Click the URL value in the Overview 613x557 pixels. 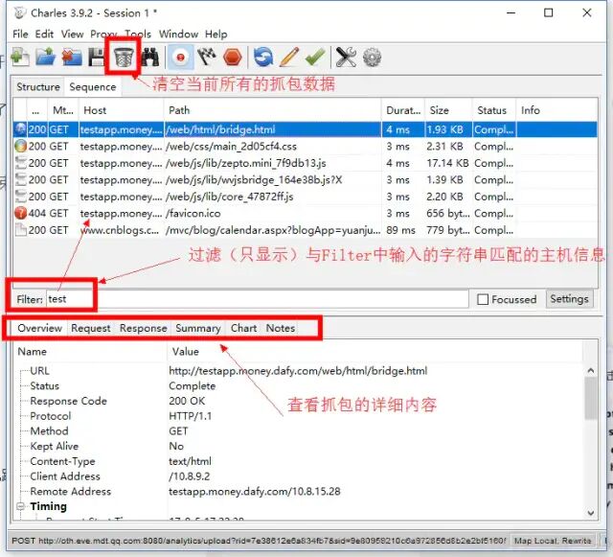pos(298,371)
